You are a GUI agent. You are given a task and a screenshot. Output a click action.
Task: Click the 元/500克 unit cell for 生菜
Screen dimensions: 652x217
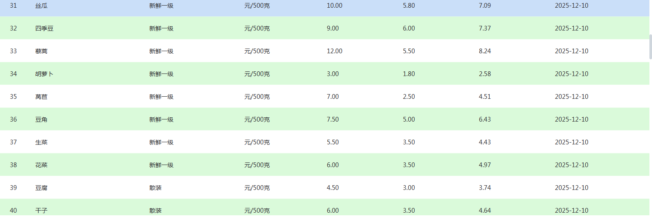(257, 142)
